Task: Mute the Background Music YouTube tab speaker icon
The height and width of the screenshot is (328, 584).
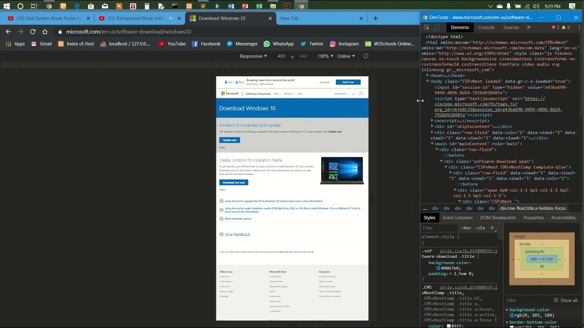Action: (171, 18)
